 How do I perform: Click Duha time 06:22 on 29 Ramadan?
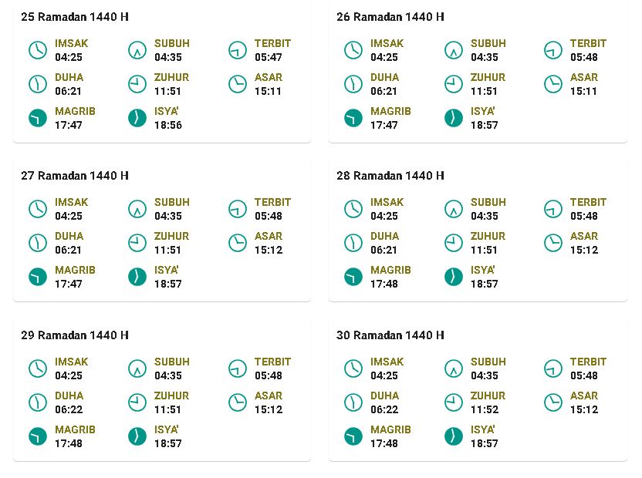click(x=69, y=409)
